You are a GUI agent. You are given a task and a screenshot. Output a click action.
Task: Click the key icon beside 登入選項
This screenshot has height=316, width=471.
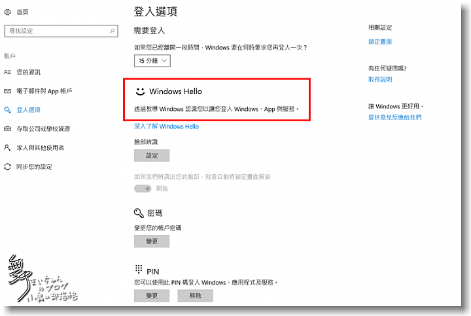click(7, 110)
